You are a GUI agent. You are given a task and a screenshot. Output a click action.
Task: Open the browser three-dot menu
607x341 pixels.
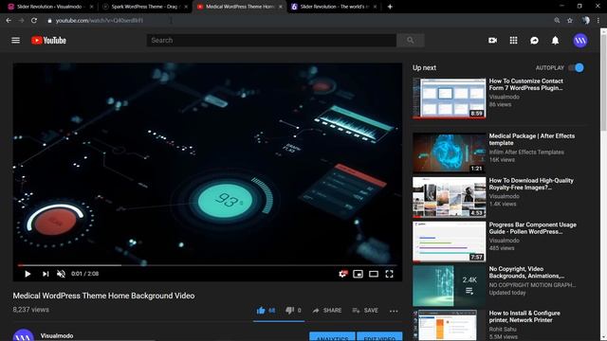[598, 20]
